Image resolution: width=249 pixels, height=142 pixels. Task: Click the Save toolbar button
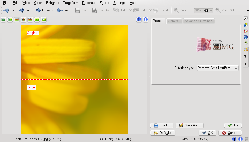[x=82, y=10]
